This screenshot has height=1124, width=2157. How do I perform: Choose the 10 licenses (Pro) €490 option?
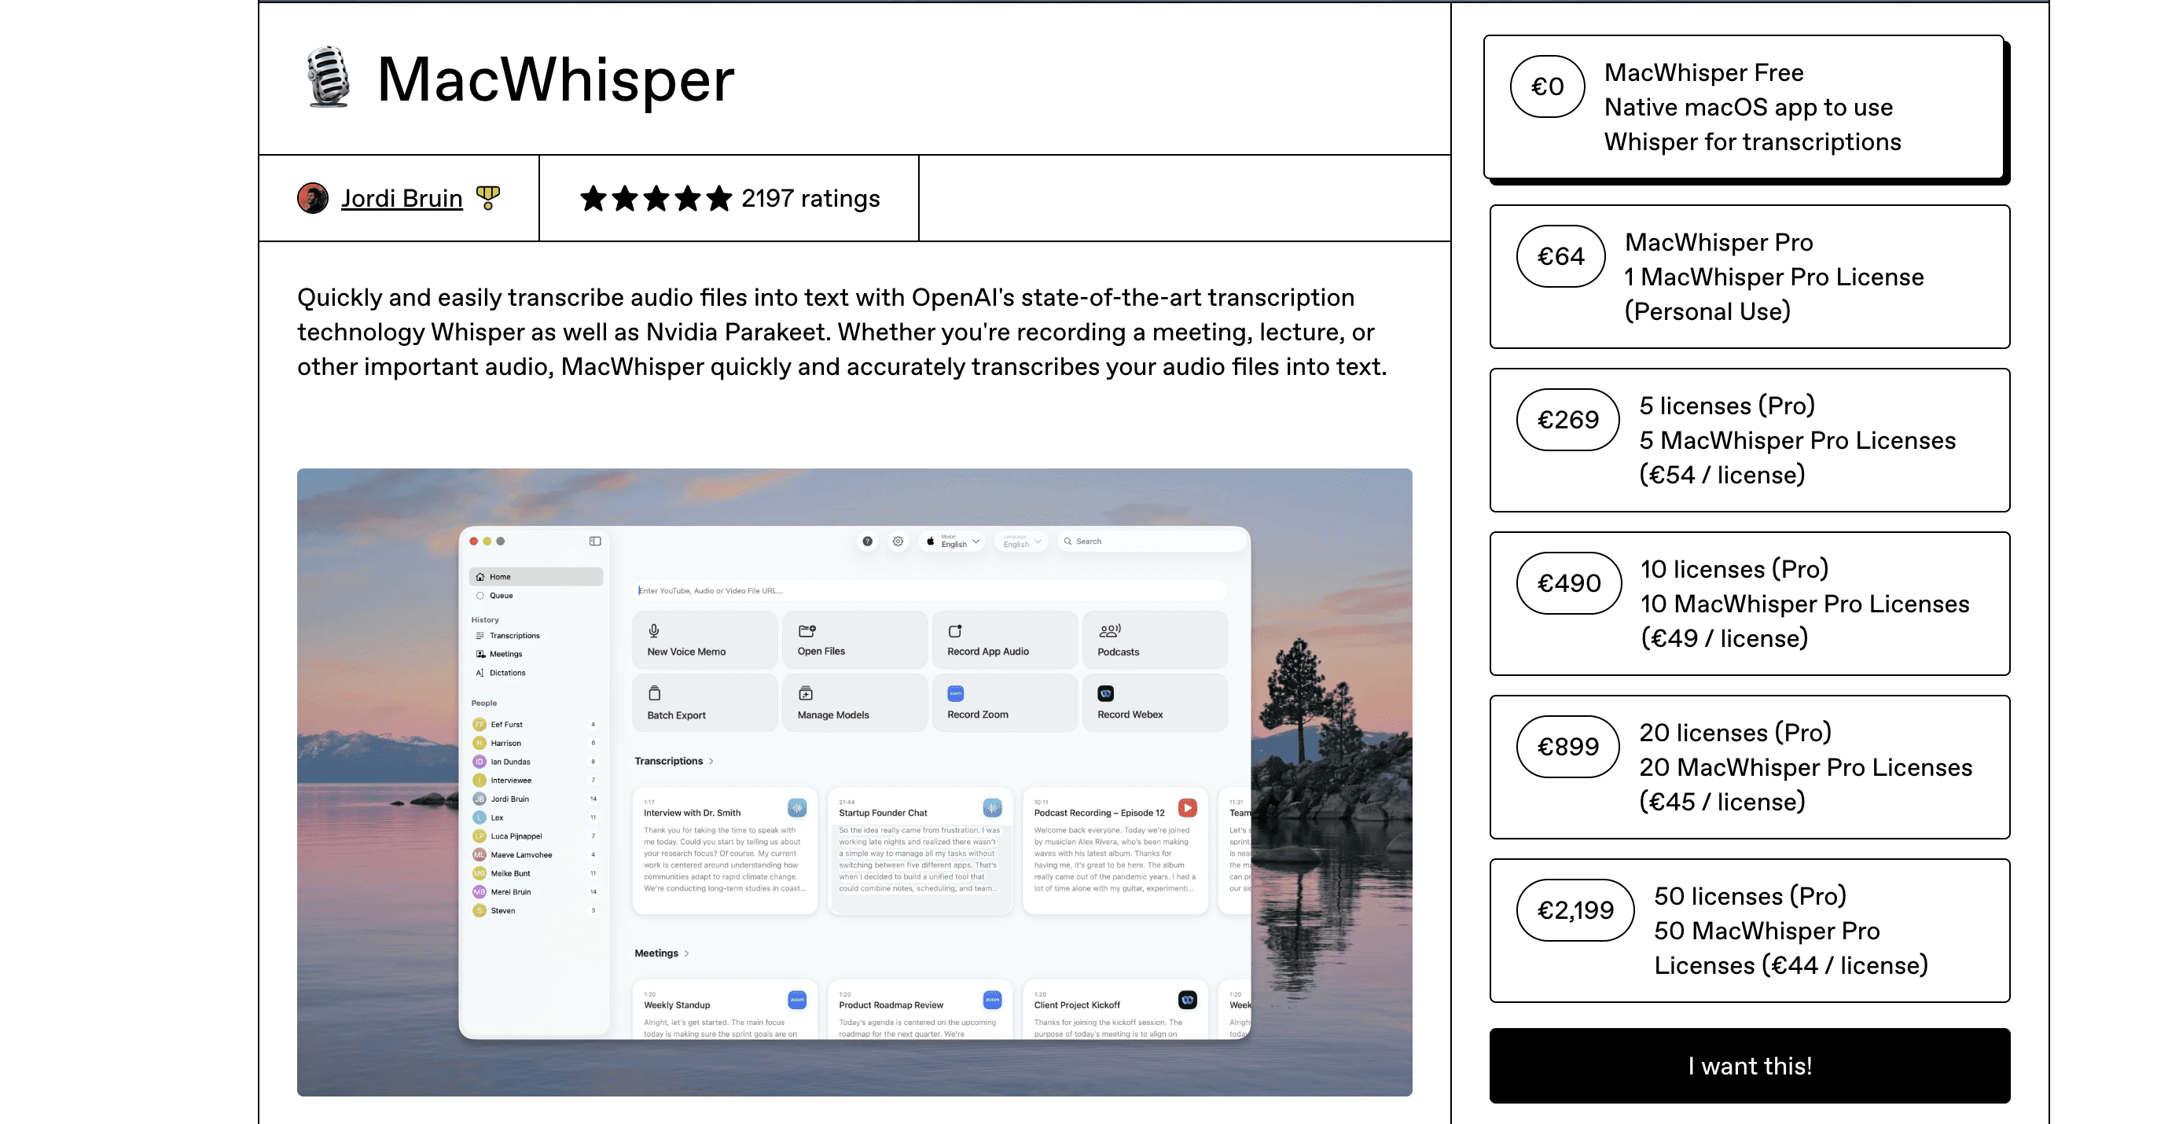coord(1749,603)
